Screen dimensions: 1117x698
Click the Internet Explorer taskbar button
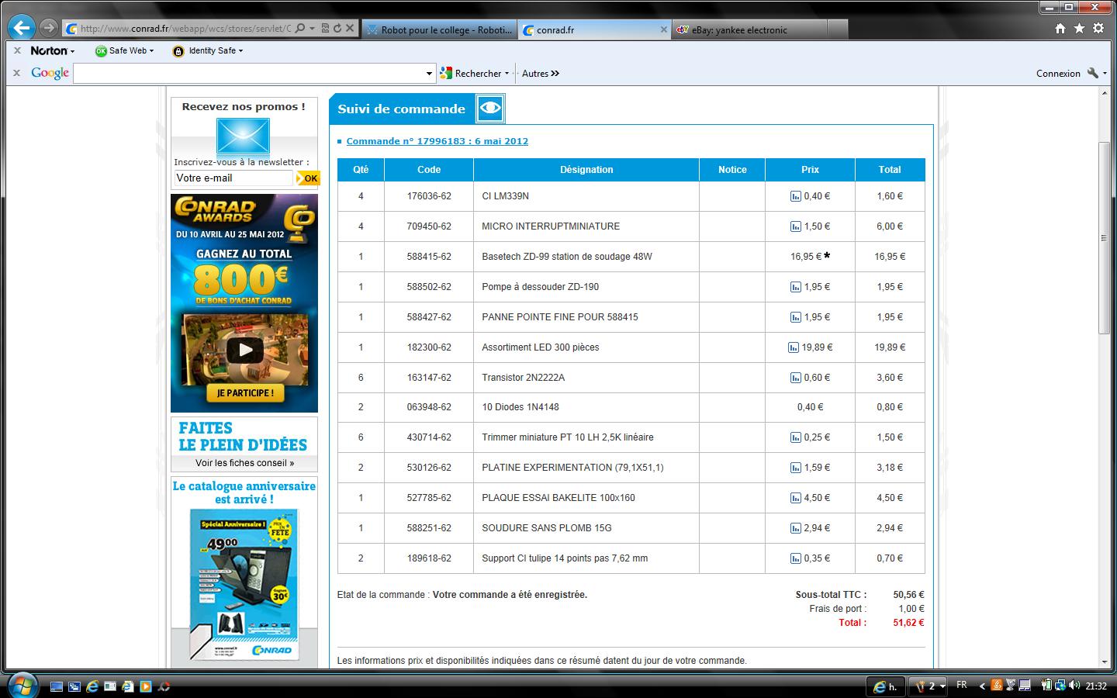[x=885, y=686]
